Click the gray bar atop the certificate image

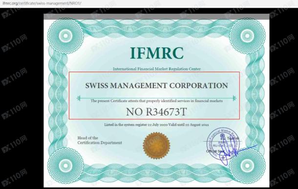(156, 17)
